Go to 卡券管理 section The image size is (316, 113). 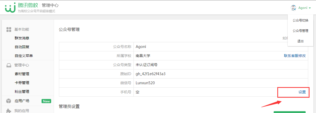point(22,83)
